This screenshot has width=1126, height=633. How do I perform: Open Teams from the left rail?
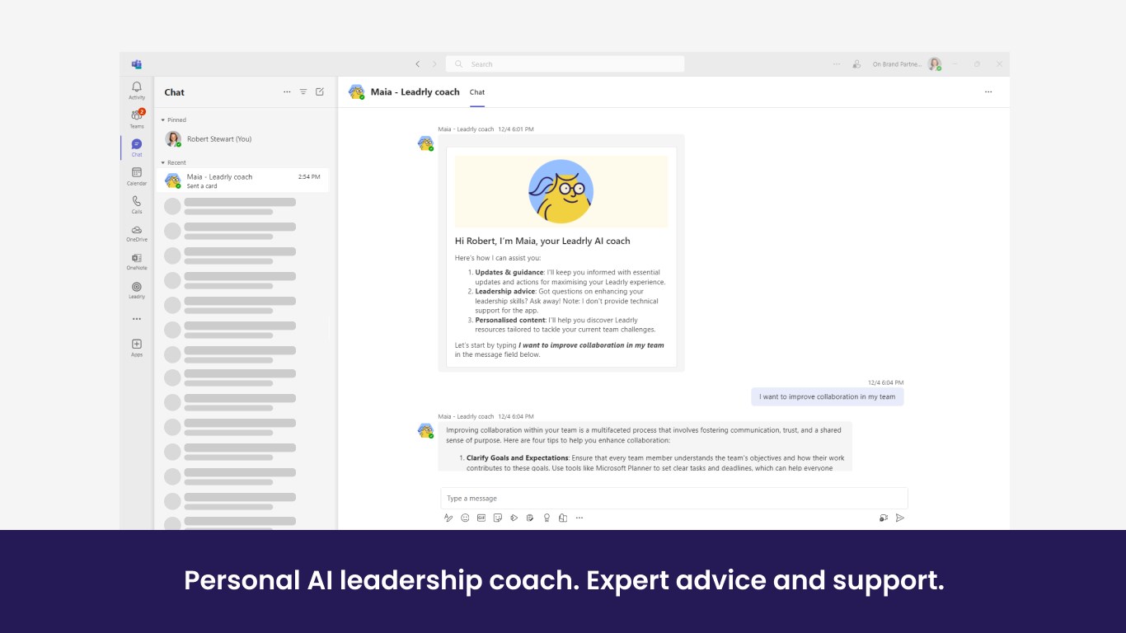pyautogui.click(x=137, y=119)
